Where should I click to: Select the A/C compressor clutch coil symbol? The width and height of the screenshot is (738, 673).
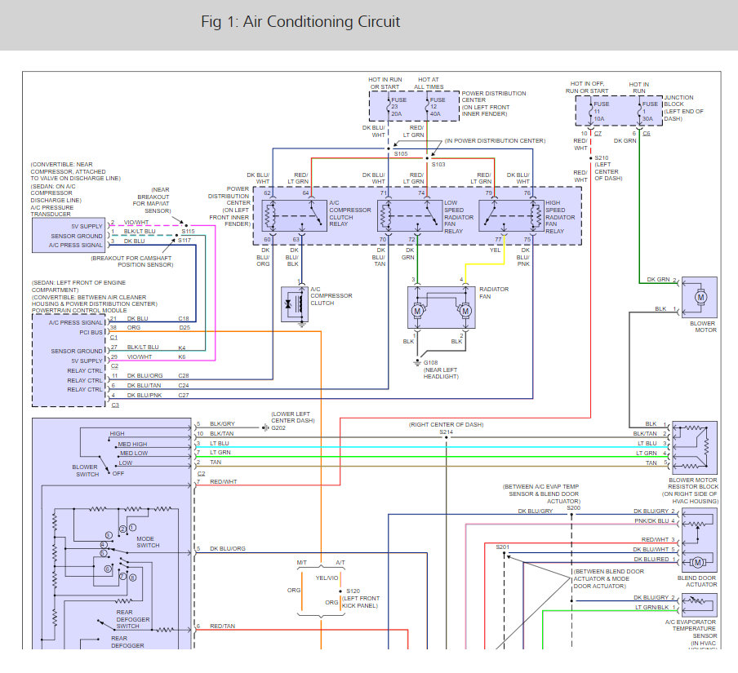295,303
